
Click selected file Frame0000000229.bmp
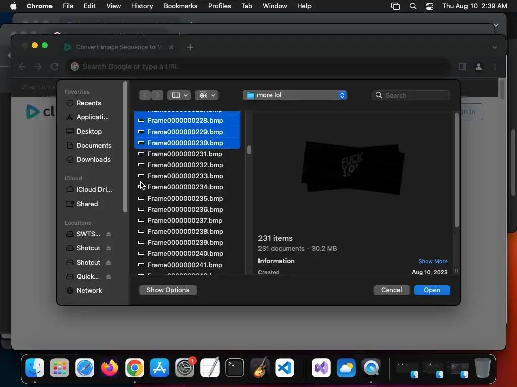[x=187, y=132]
